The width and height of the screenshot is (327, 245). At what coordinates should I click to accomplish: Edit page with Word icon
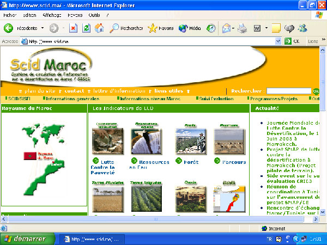pyautogui.click(x=257, y=28)
